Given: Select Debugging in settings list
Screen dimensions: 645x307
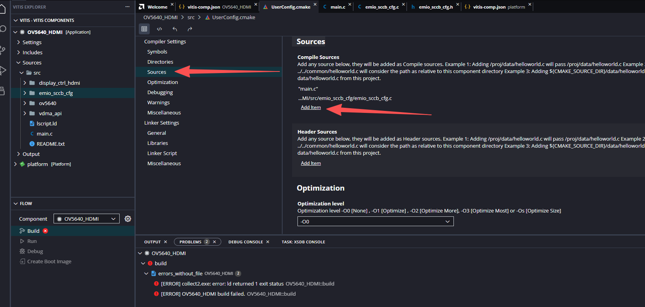Looking at the screenshot, I should pyautogui.click(x=160, y=92).
